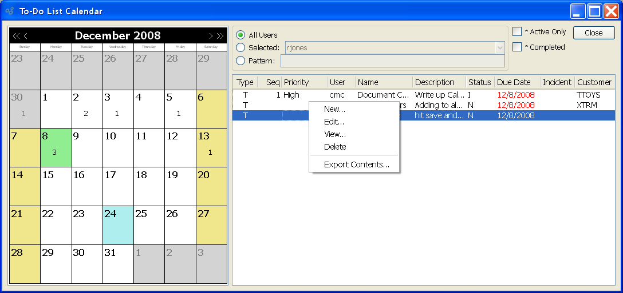The image size is (623, 293).
Task: Sort by the User column header
Action: (341, 82)
